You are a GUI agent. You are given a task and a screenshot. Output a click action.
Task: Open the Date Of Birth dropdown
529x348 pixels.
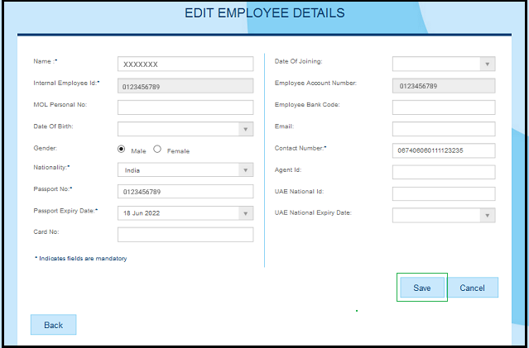185,128
